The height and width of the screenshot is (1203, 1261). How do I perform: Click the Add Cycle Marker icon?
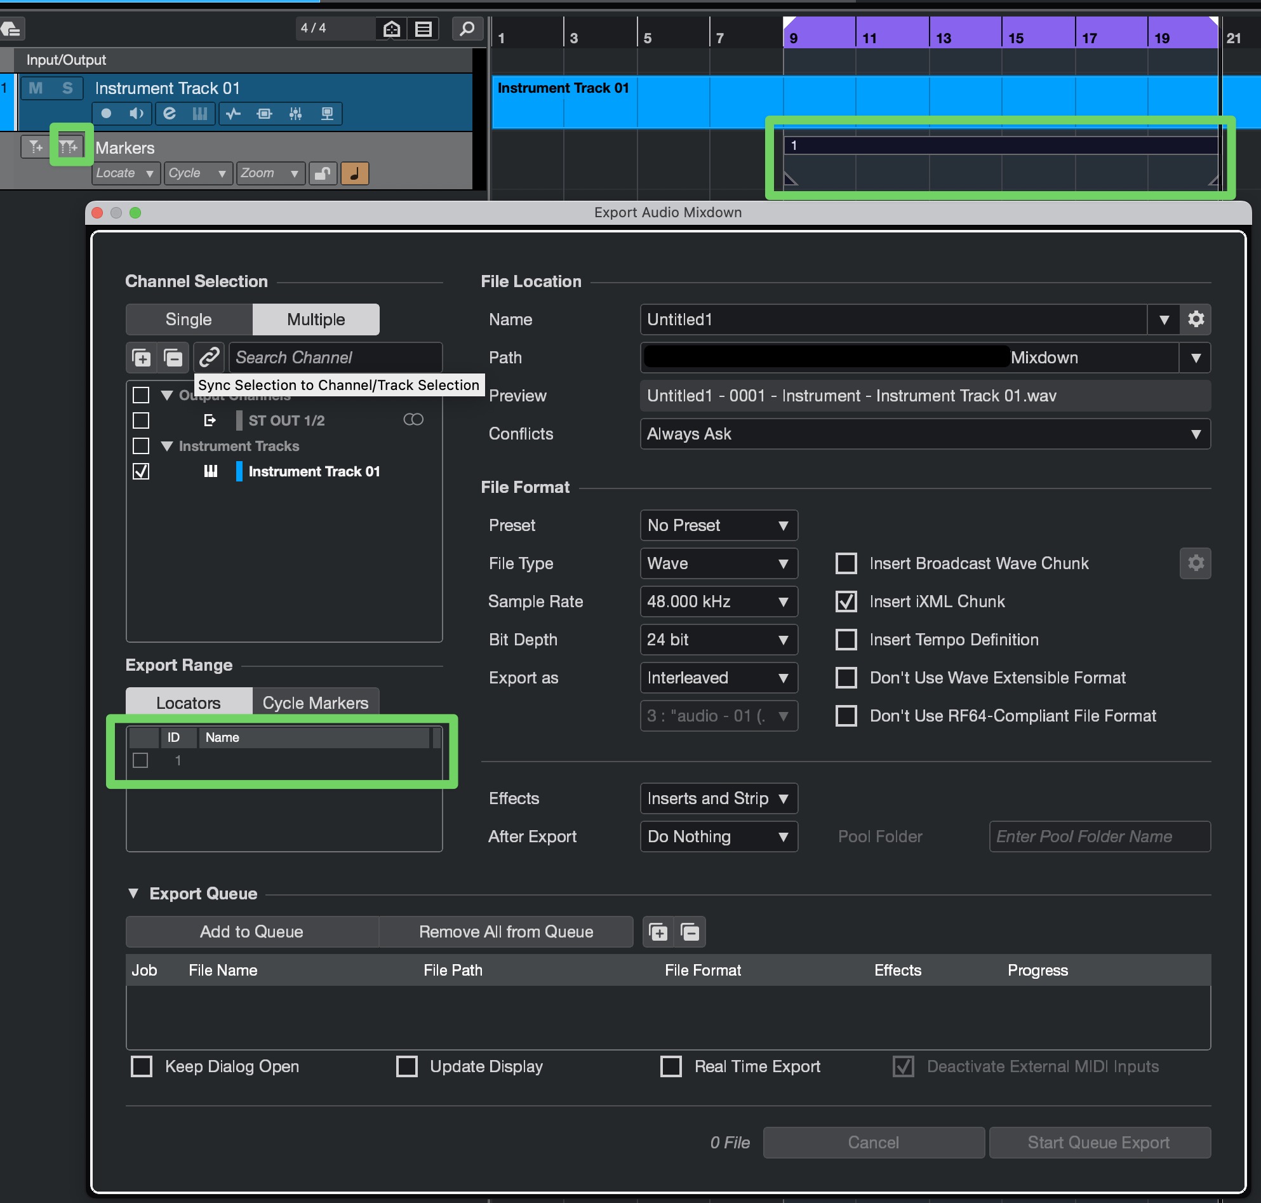click(x=69, y=147)
